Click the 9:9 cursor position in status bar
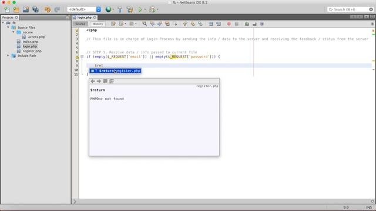 346,207
